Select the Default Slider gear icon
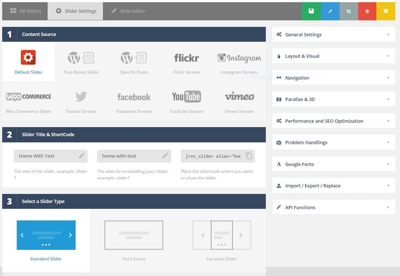Image resolution: width=400 pixels, height=276 pixels. (28, 57)
